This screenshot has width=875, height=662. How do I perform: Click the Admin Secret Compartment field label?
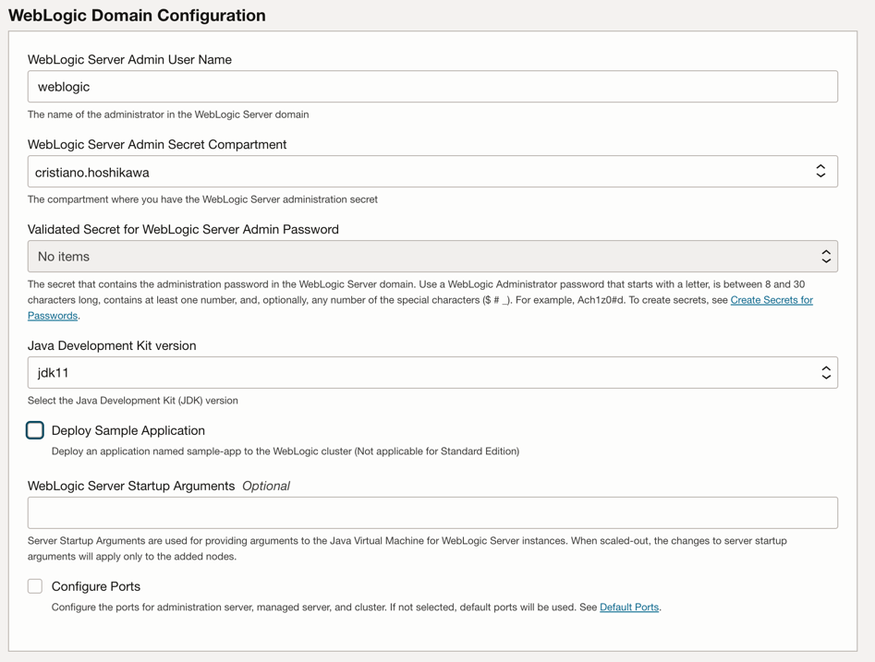(x=157, y=145)
